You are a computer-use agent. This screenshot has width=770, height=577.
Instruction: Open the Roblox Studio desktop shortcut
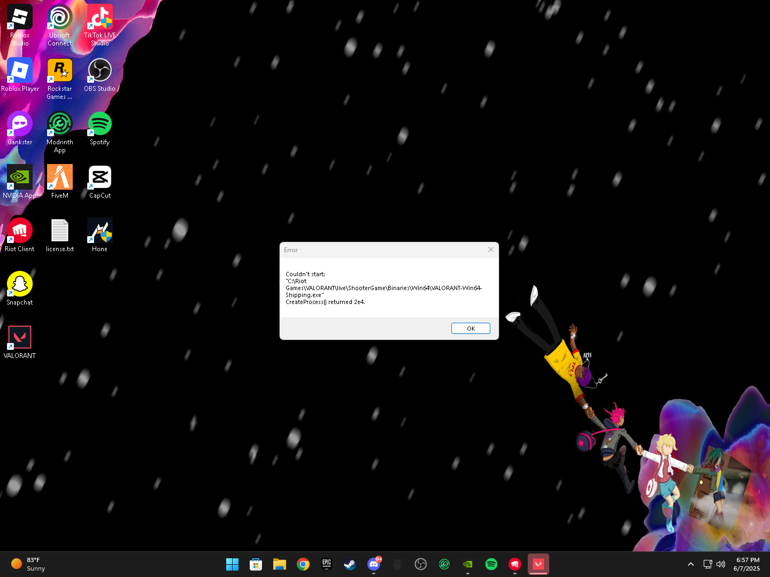point(20,25)
